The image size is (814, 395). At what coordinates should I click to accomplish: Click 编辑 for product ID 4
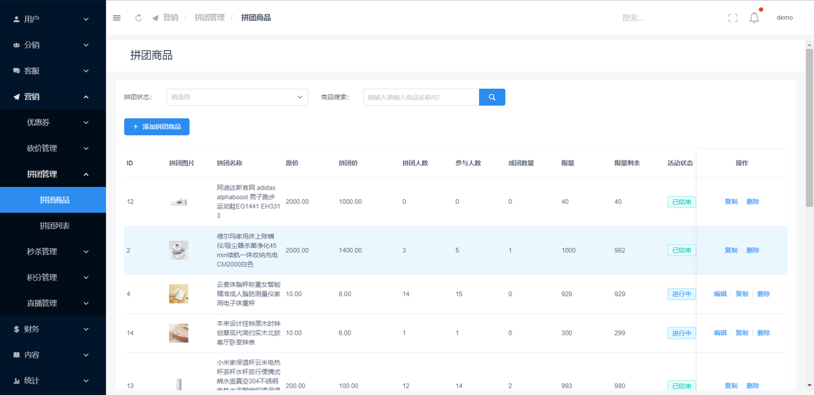tap(720, 294)
